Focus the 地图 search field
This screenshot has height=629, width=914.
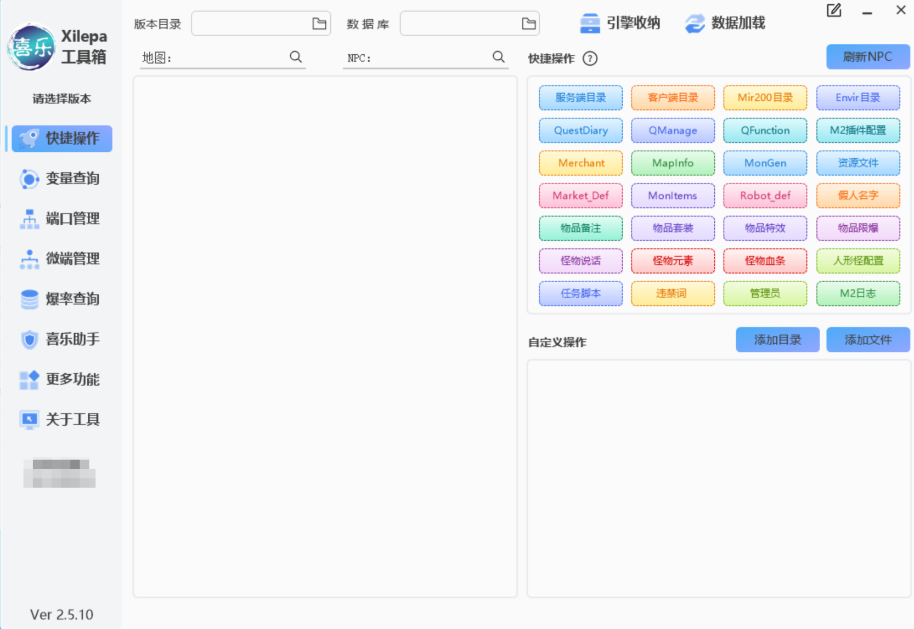click(223, 58)
